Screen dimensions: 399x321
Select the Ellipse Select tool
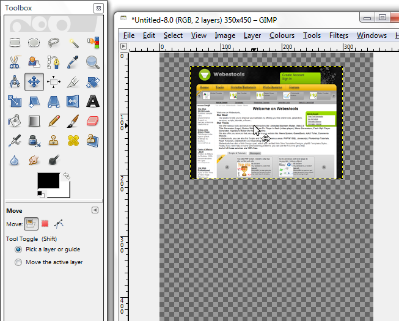(34, 43)
